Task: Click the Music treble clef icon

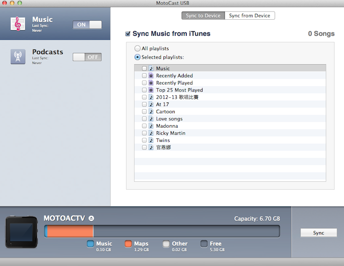Action: (18, 24)
